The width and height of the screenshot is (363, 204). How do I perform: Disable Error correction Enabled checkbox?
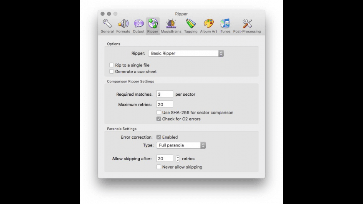(x=159, y=137)
